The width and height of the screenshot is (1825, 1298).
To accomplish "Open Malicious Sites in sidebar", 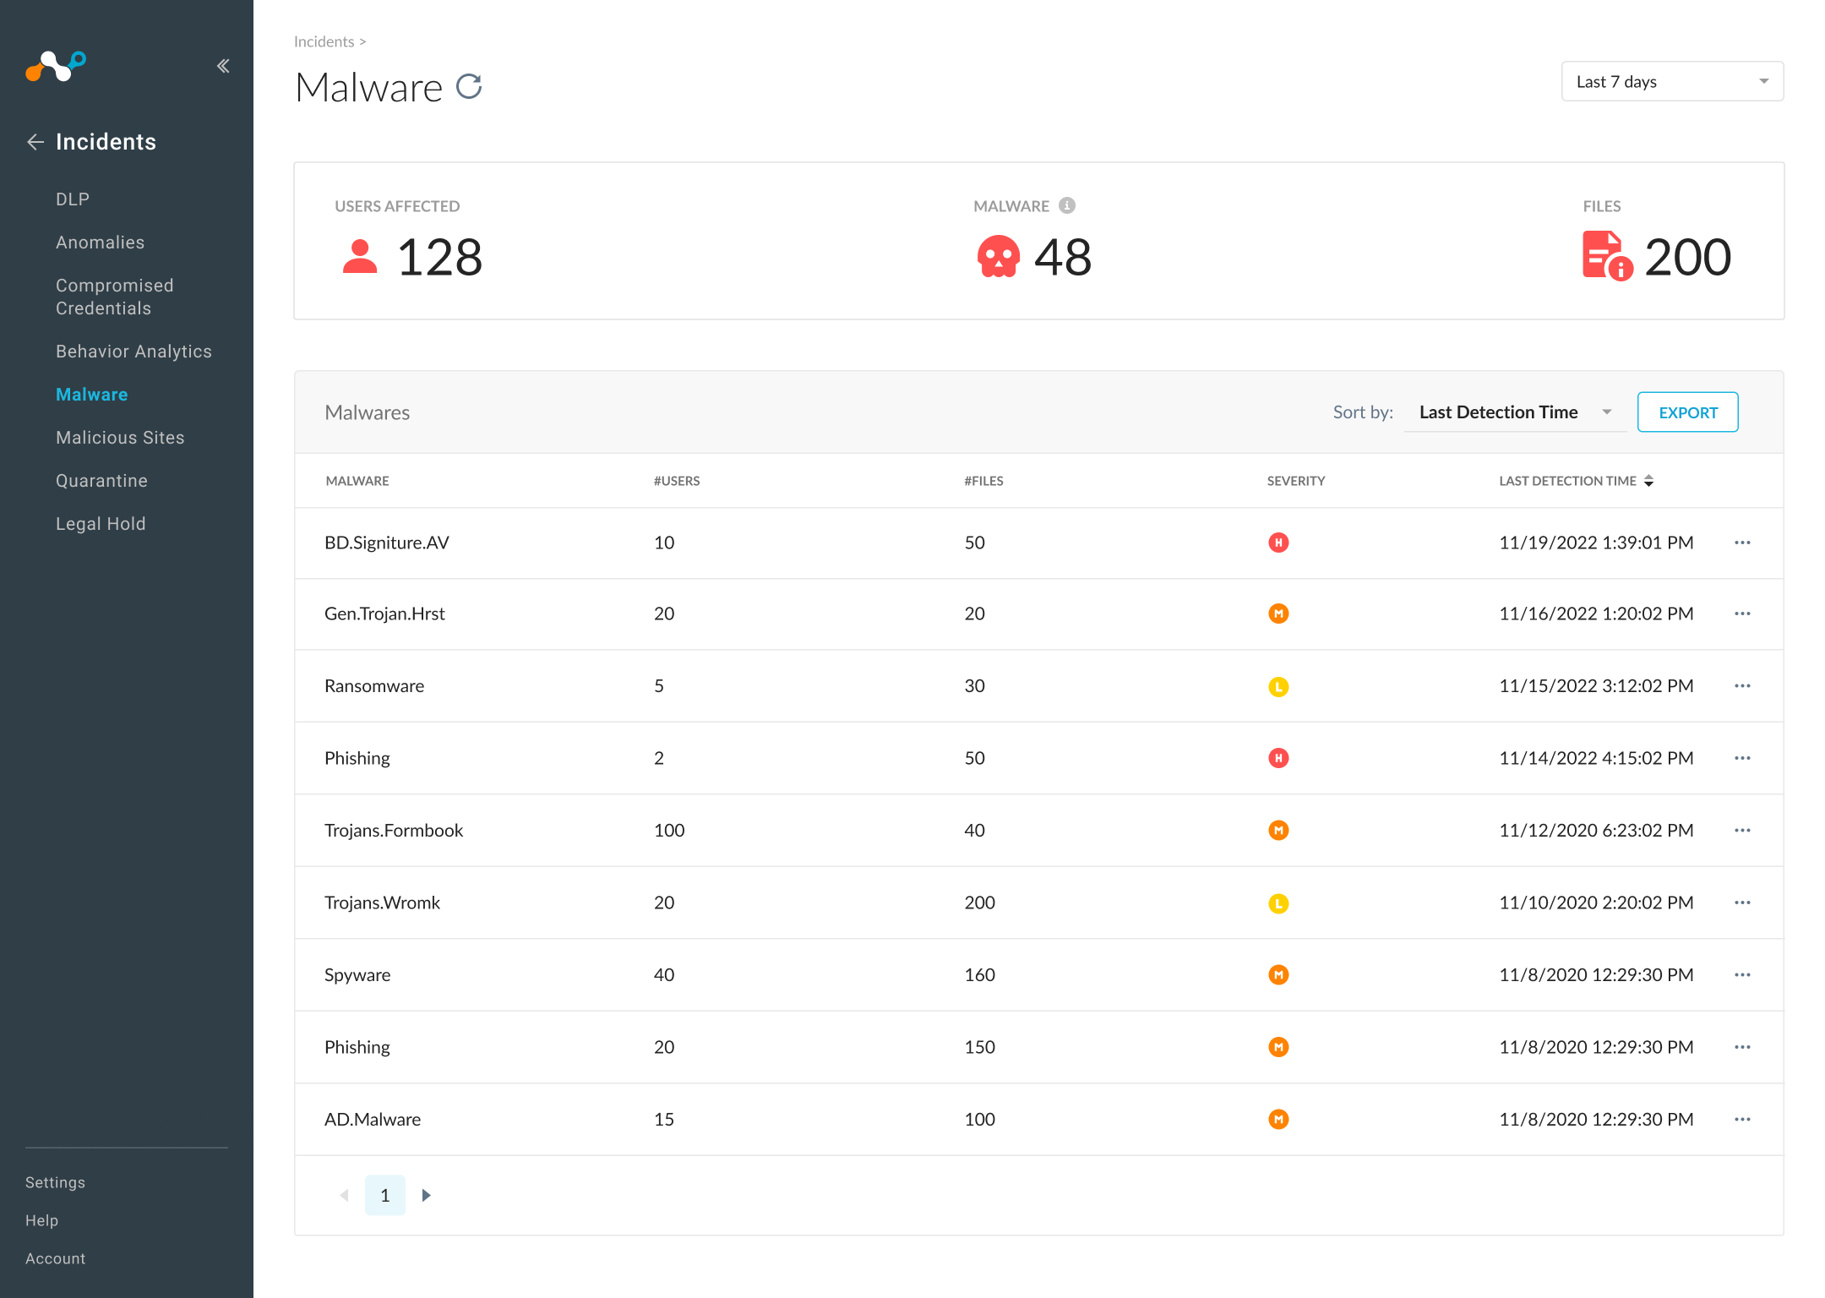I will pos(120,438).
